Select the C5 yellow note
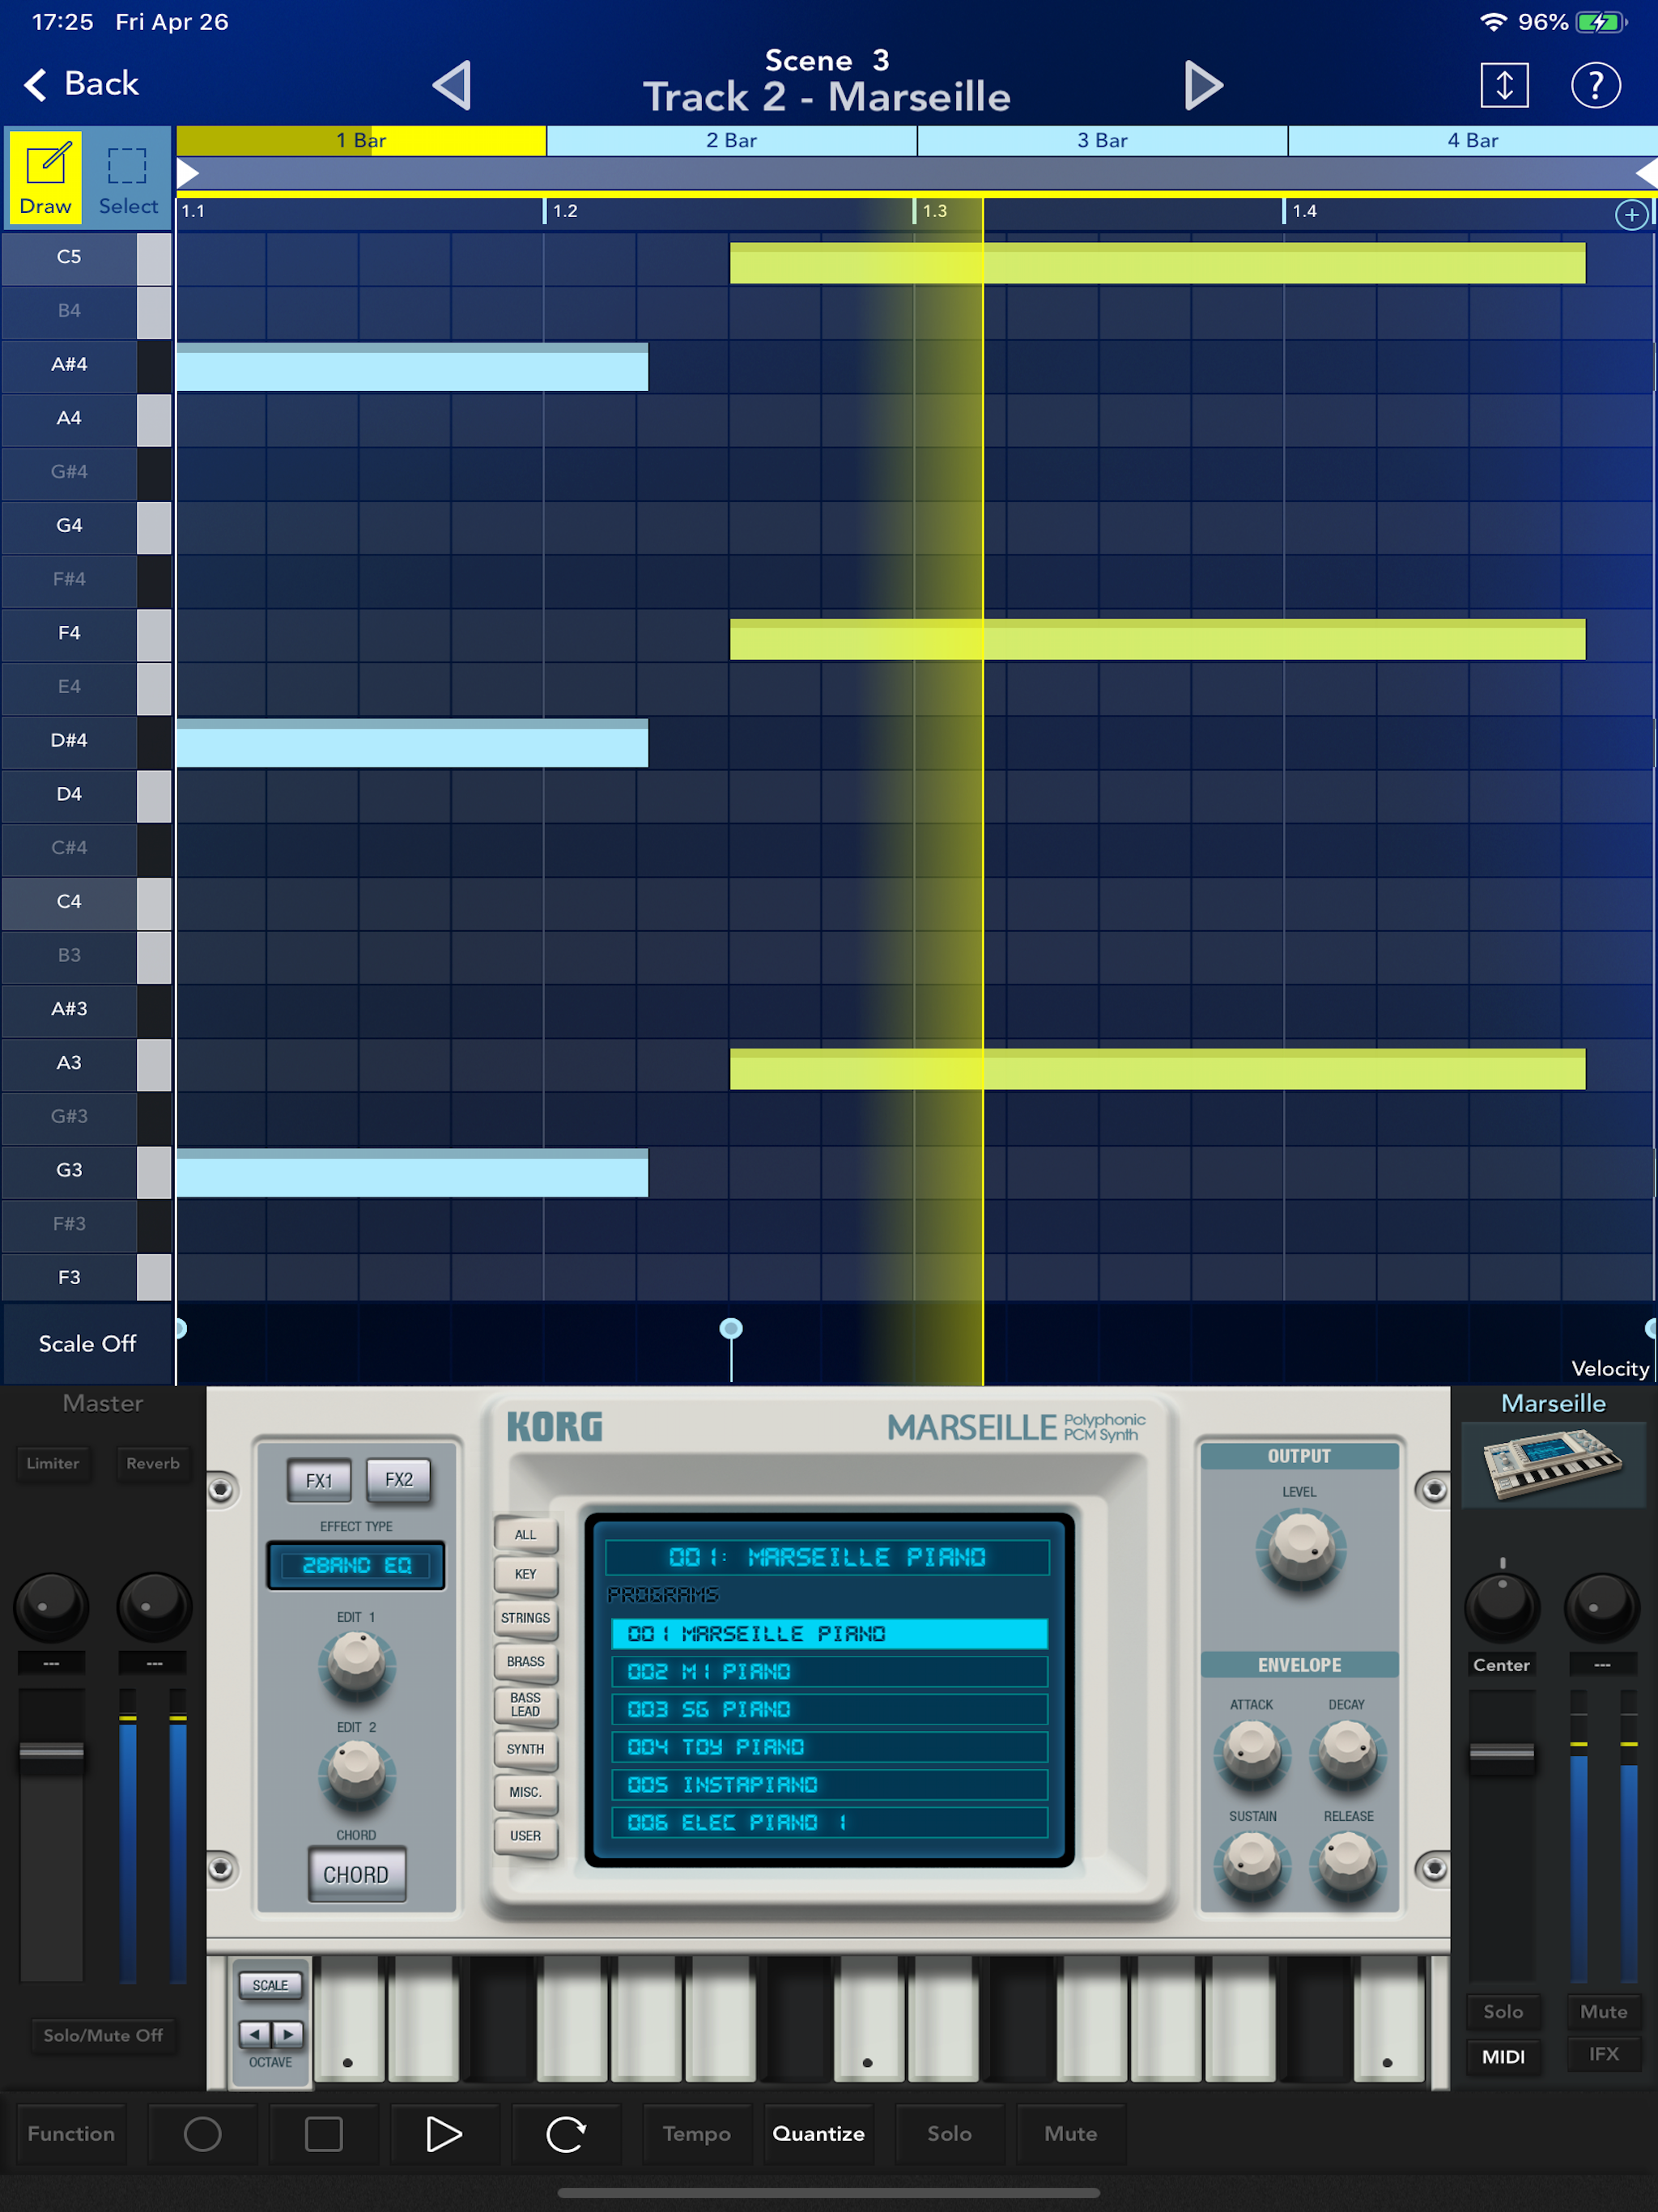 pyautogui.click(x=1157, y=264)
